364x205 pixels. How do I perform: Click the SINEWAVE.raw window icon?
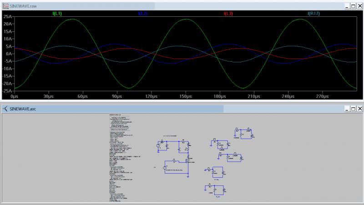pos(5,6)
